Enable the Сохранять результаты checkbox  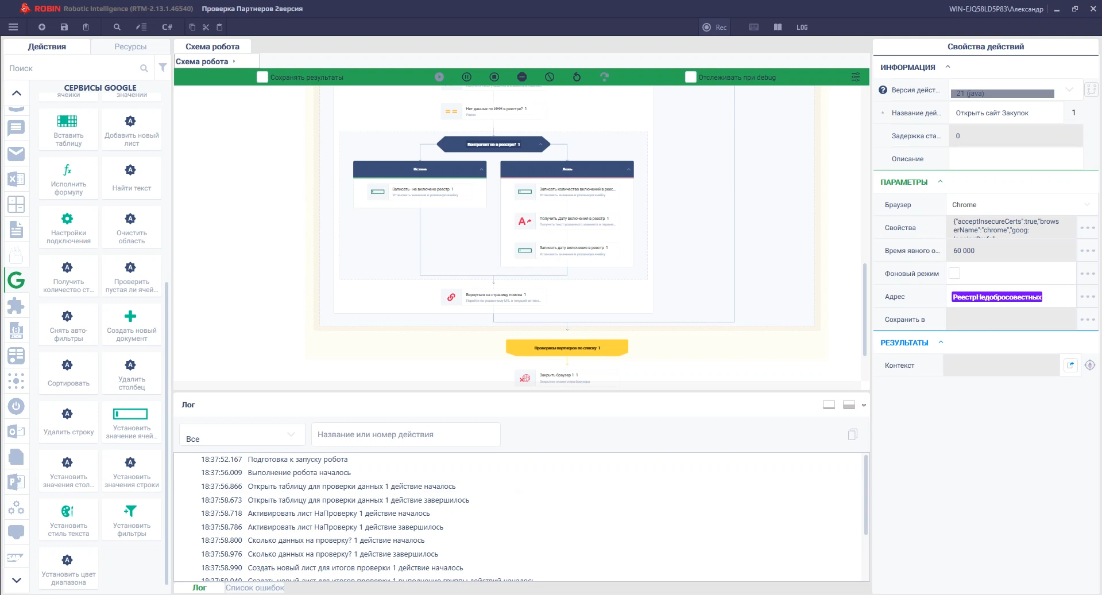(x=262, y=77)
